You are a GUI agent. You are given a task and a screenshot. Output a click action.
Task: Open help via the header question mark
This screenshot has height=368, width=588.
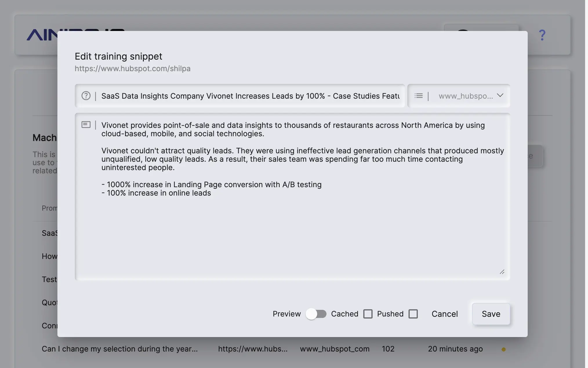coord(542,35)
